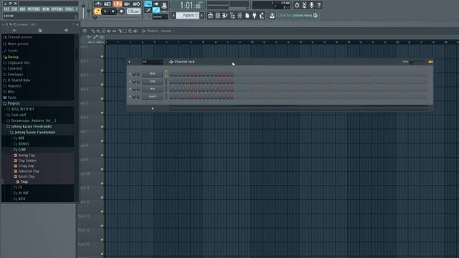Viewport: 459px width, 258px height.
Task: Click the Record transport button
Action: pos(121,11)
